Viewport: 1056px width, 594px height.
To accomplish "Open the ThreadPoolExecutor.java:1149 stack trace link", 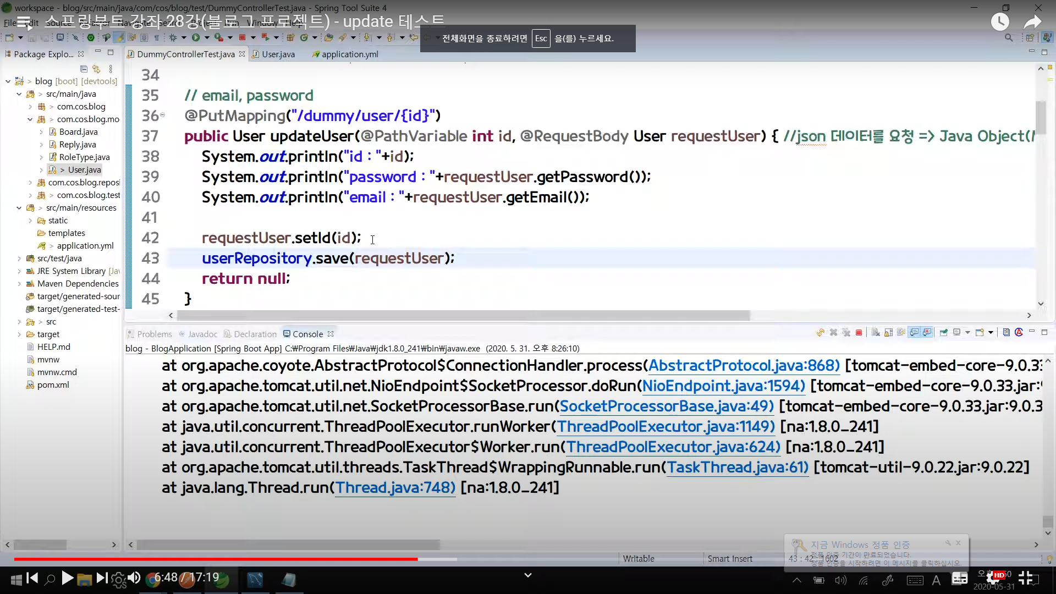I will click(666, 426).
